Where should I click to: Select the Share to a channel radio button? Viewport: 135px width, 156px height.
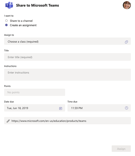pos(6,21)
